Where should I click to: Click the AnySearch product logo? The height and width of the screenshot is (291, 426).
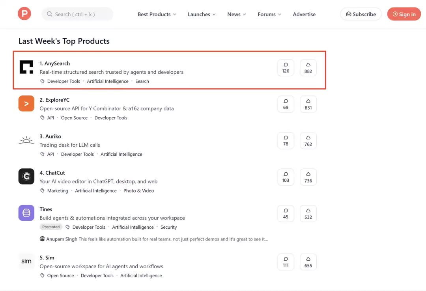[26, 67]
